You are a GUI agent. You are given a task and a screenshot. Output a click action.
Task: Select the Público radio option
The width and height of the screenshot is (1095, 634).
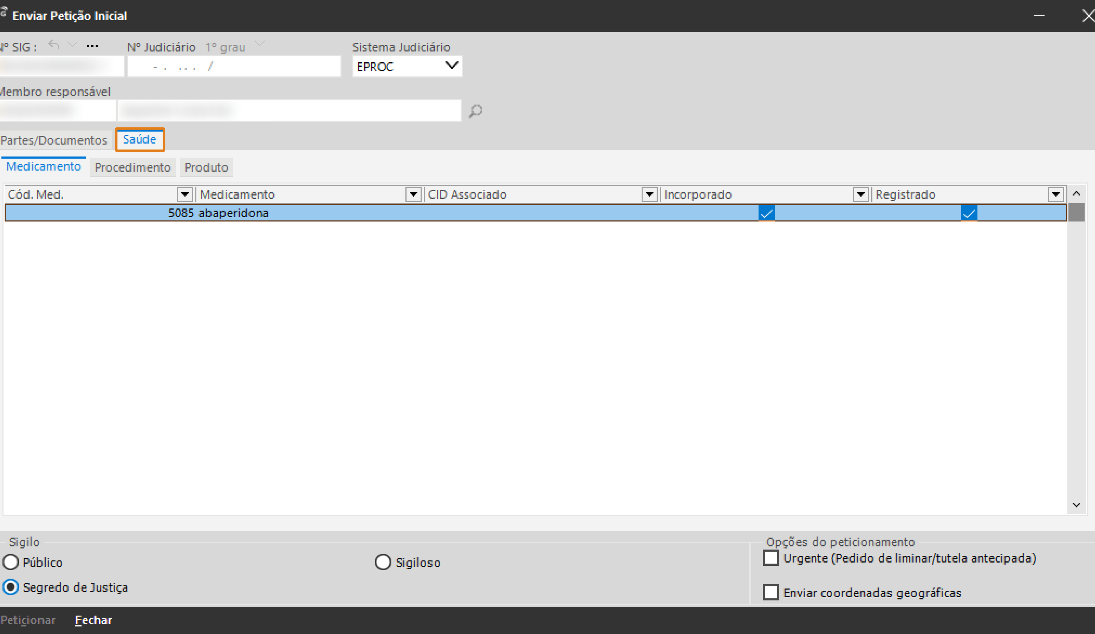tap(10, 562)
